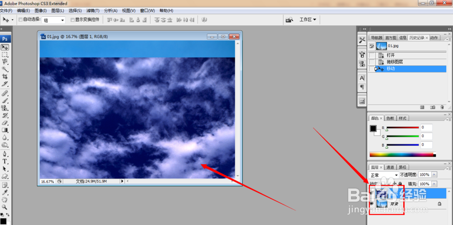Toggle lock position in Layers panel
The image size is (453, 225).
(395, 184)
